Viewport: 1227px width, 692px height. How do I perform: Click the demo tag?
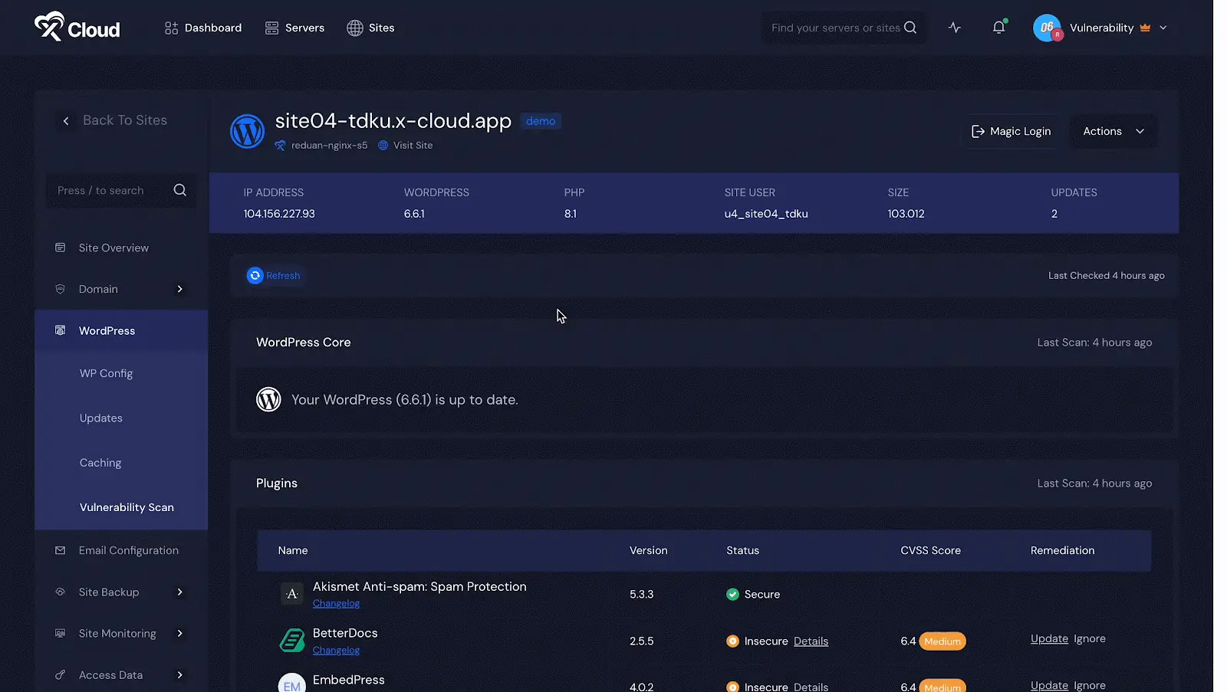(541, 121)
